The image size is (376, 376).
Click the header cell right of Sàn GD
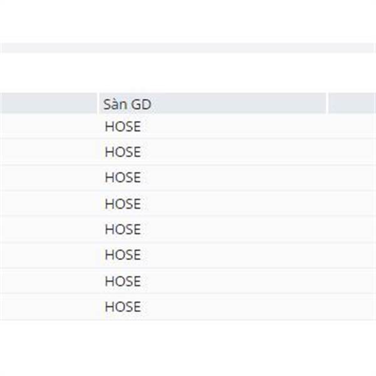[352, 103]
